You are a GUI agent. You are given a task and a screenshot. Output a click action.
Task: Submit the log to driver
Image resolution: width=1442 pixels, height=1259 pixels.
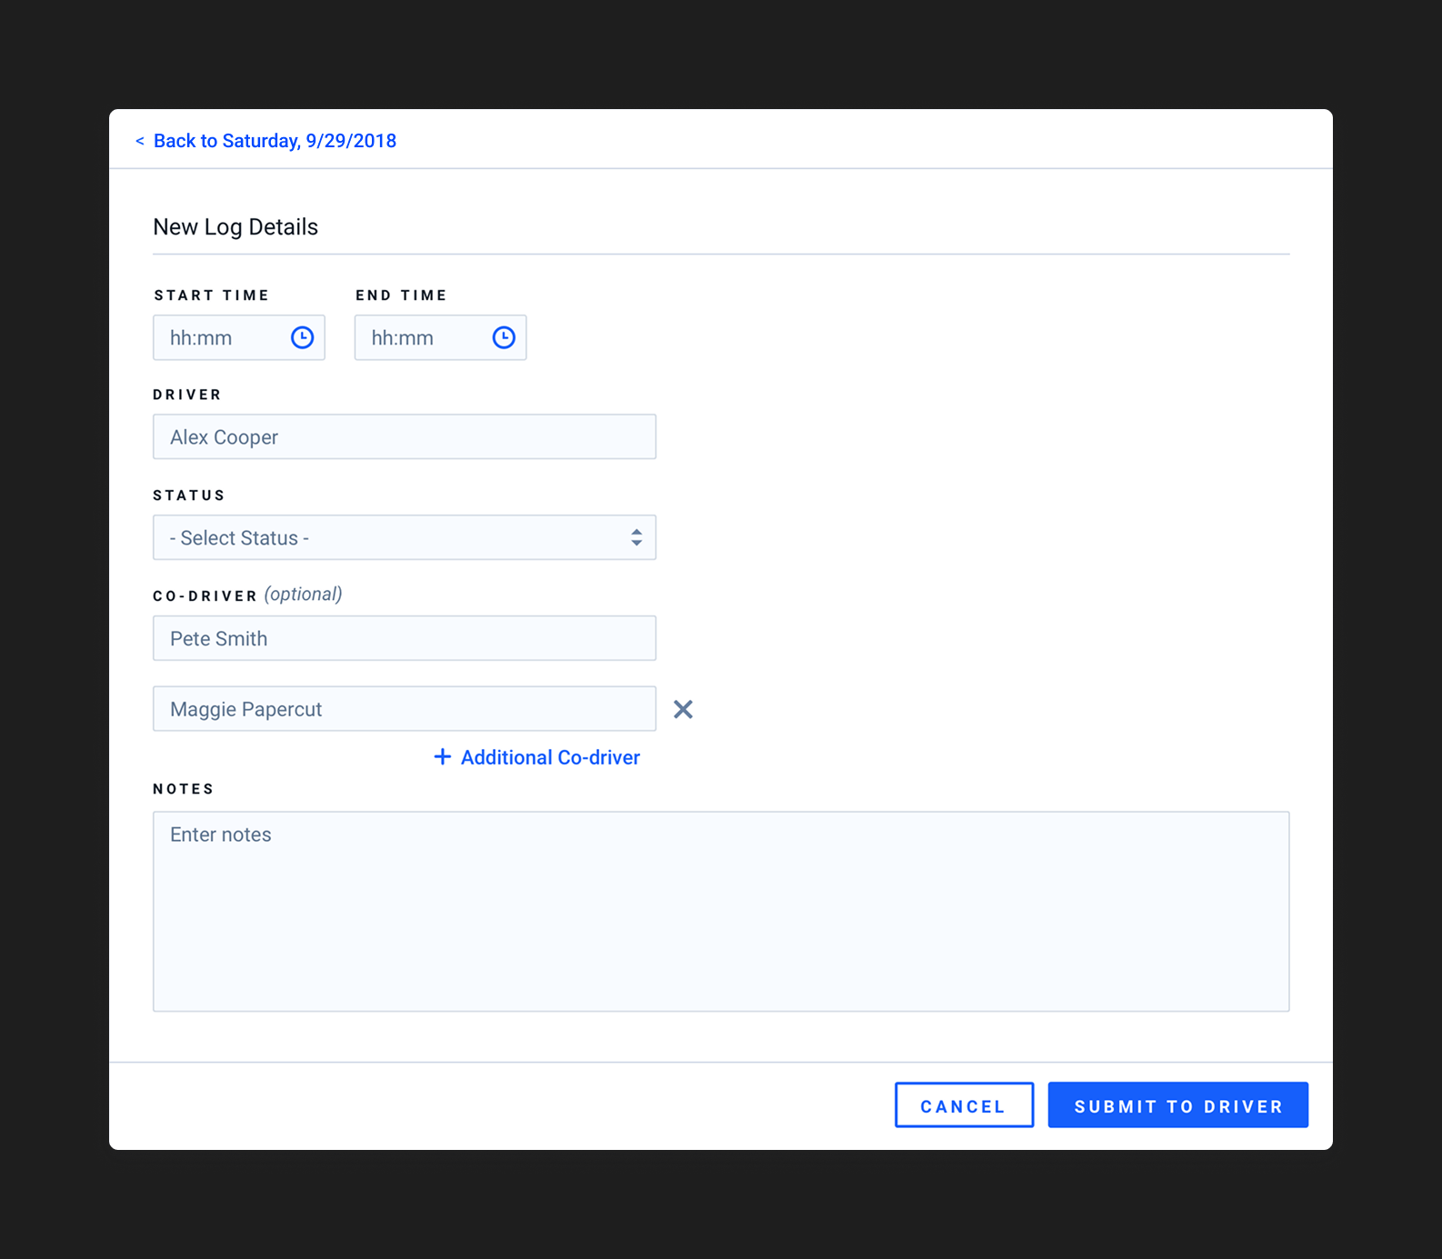click(1177, 1105)
